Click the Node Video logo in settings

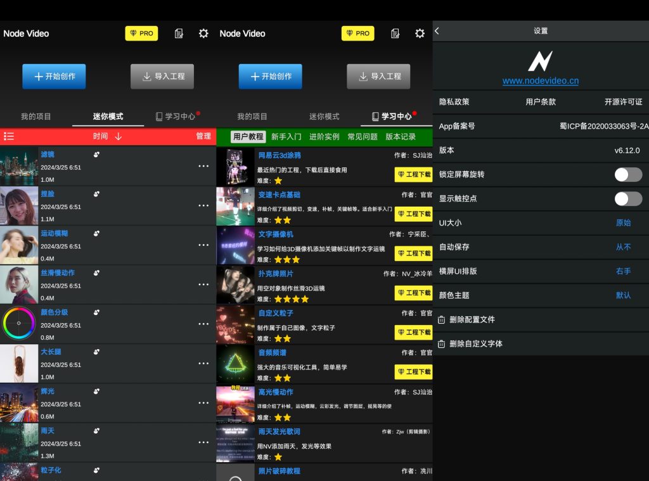(540, 61)
